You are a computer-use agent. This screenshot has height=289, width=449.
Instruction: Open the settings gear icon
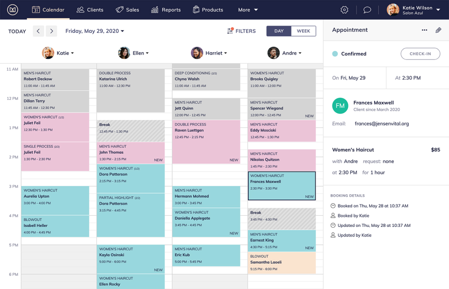344,10
